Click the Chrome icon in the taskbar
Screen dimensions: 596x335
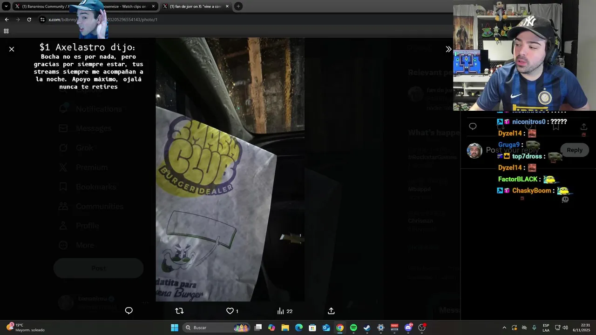pyautogui.click(x=340, y=328)
